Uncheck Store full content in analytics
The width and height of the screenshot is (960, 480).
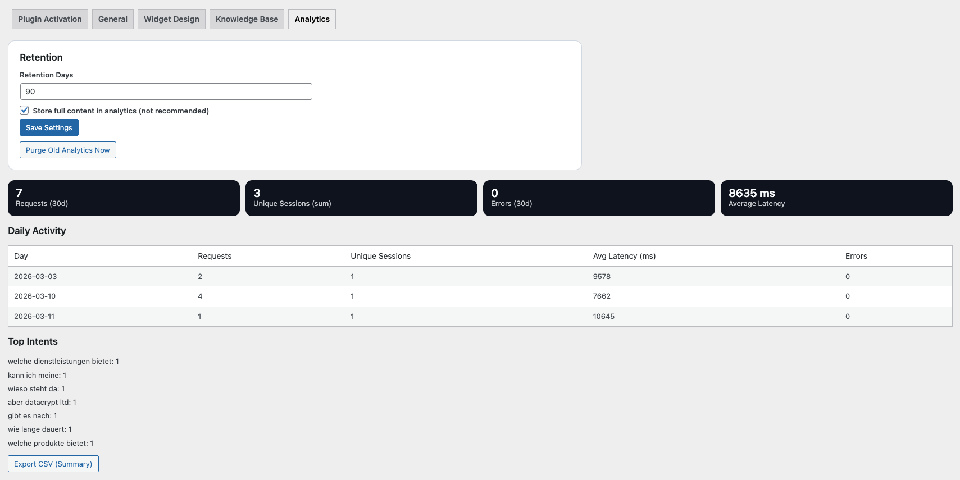[24, 110]
